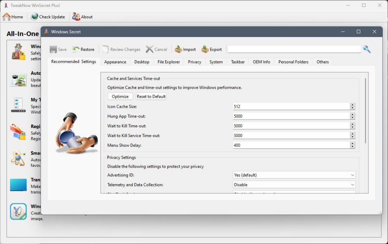Image resolution: width=388 pixels, height=244 pixels.
Task: Open the About people icon
Action: point(76,17)
